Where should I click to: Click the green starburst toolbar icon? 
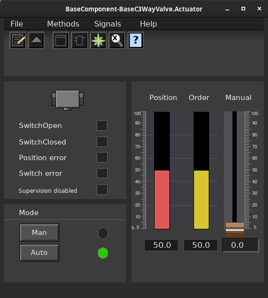pyautogui.click(x=98, y=40)
